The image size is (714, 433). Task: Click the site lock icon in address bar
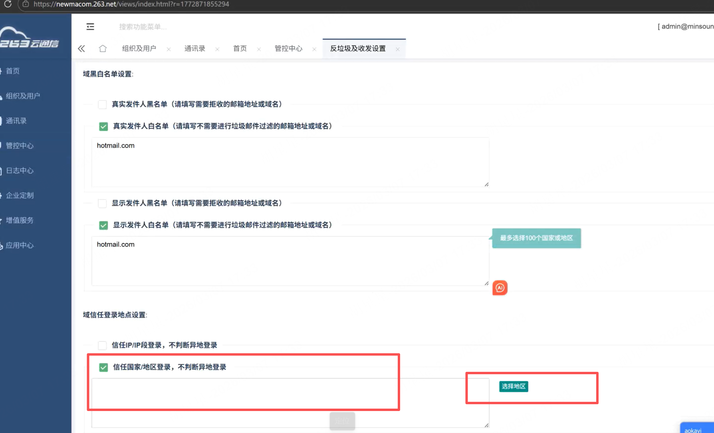coord(26,4)
